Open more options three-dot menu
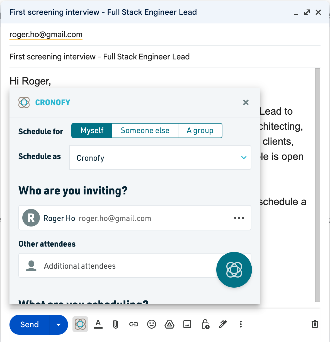330x342 pixels. (x=241, y=324)
